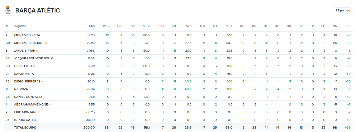
Task: Click the VA column header
Action: (x=335, y=26)
